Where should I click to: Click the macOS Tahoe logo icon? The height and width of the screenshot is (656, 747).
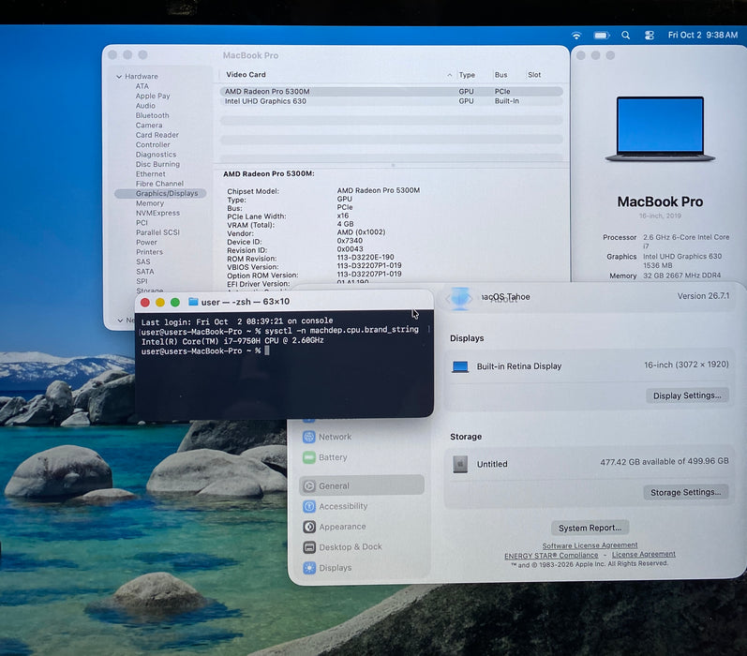coord(460,298)
